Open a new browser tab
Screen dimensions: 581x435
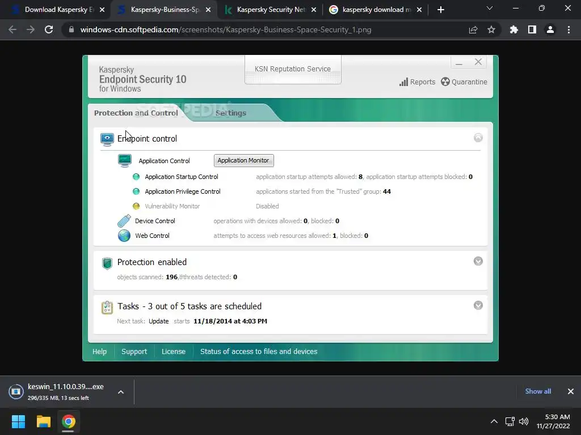click(x=440, y=10)
